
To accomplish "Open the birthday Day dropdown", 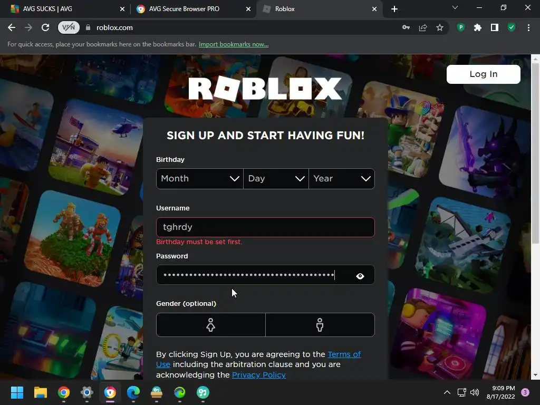I will 276,179.
